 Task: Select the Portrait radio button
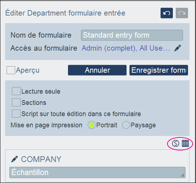point(91,125)
